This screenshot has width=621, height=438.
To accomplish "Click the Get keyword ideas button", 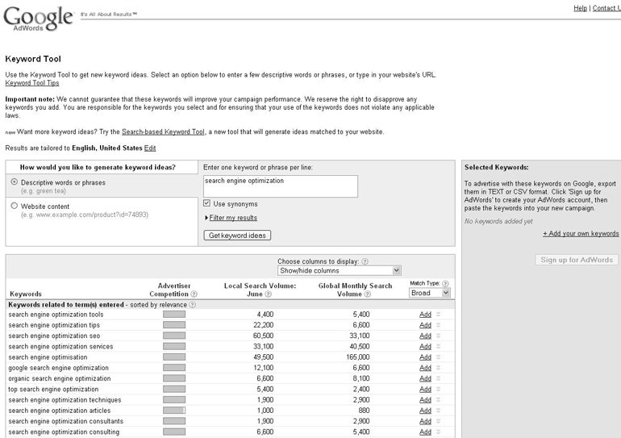I will pyautogui.click(x=237, y=236).
